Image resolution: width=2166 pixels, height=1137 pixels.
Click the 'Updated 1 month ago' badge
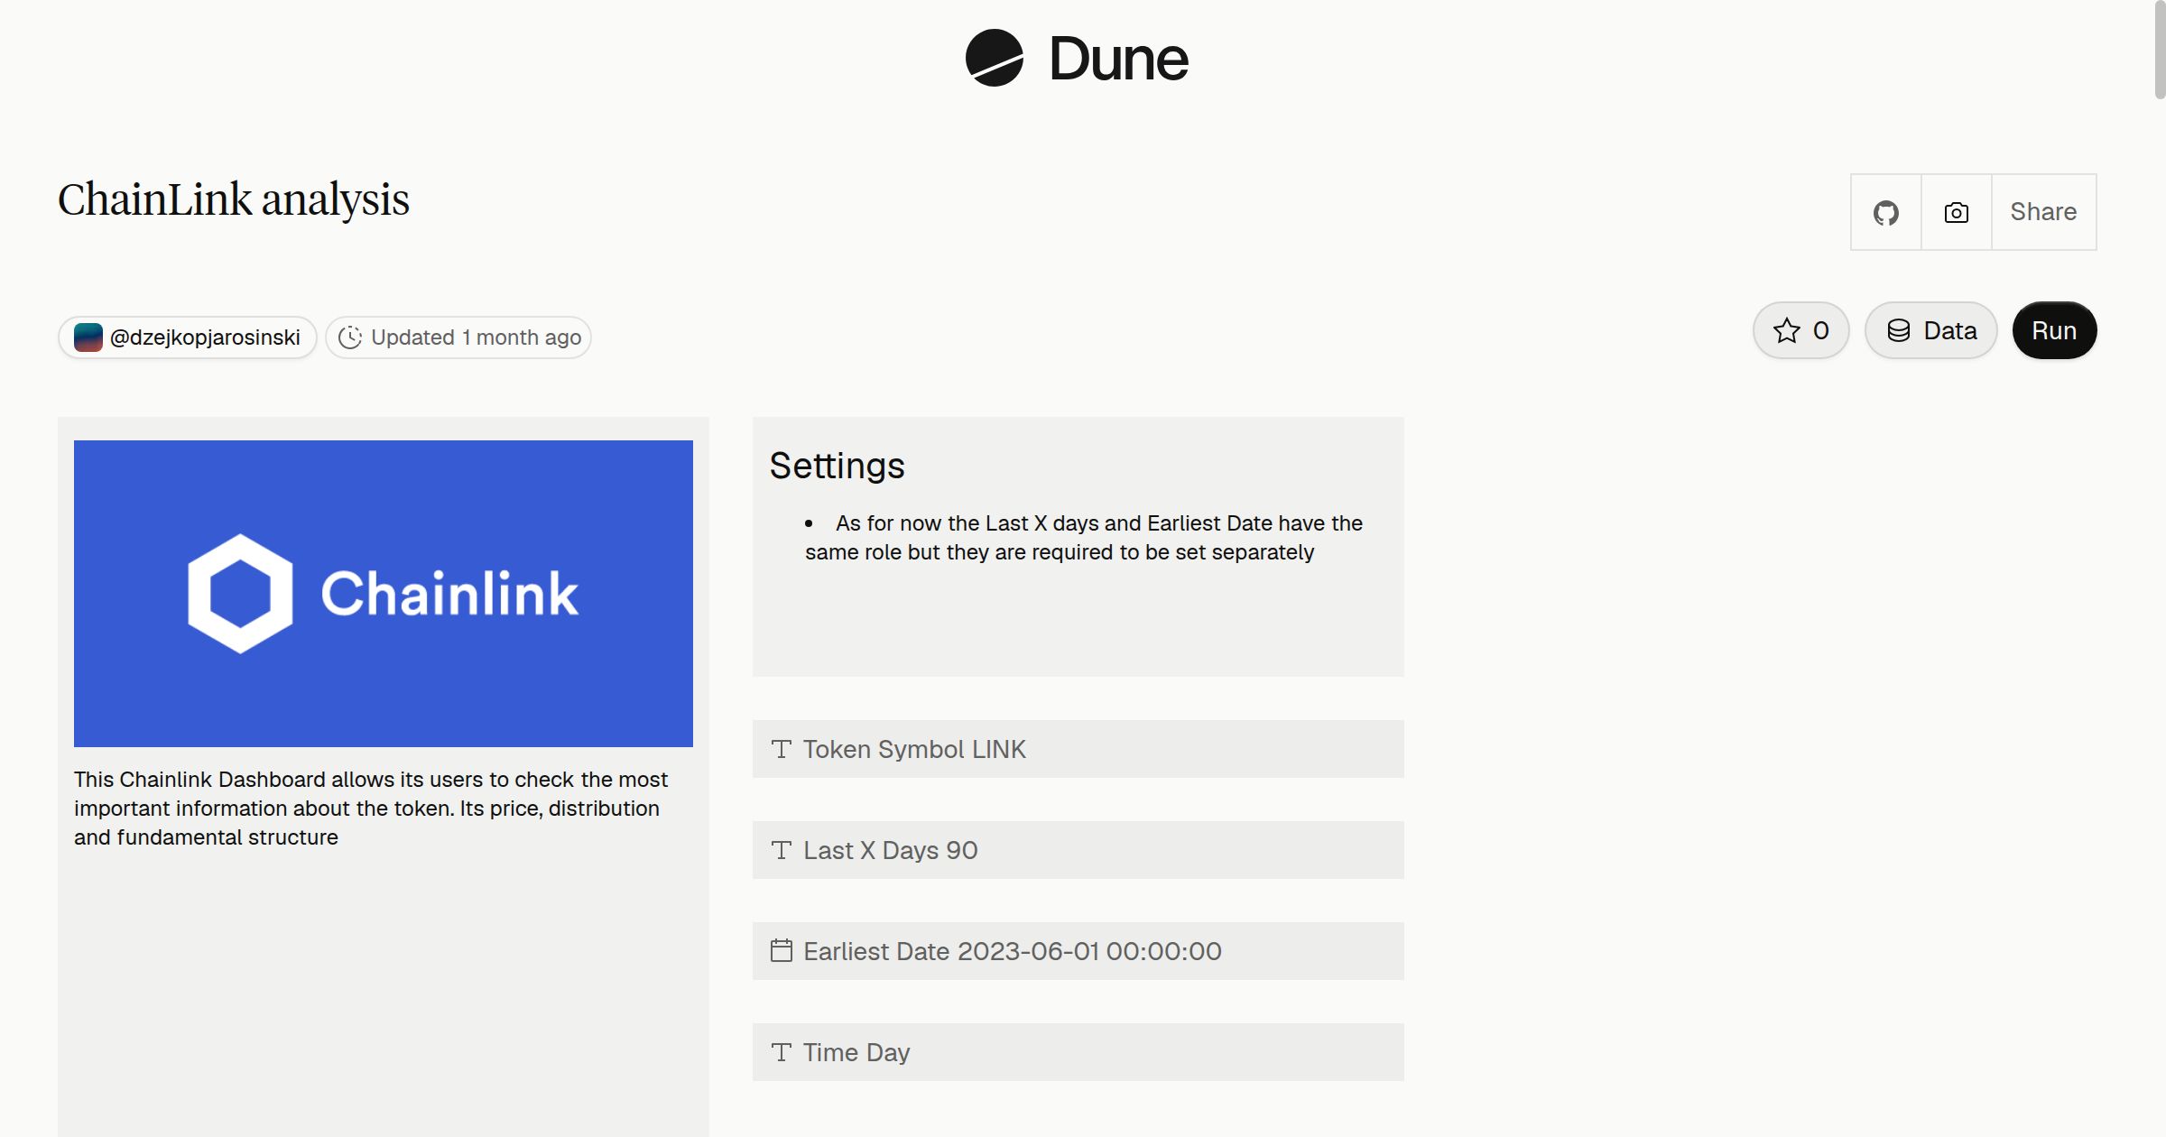[x=458, y=337]
